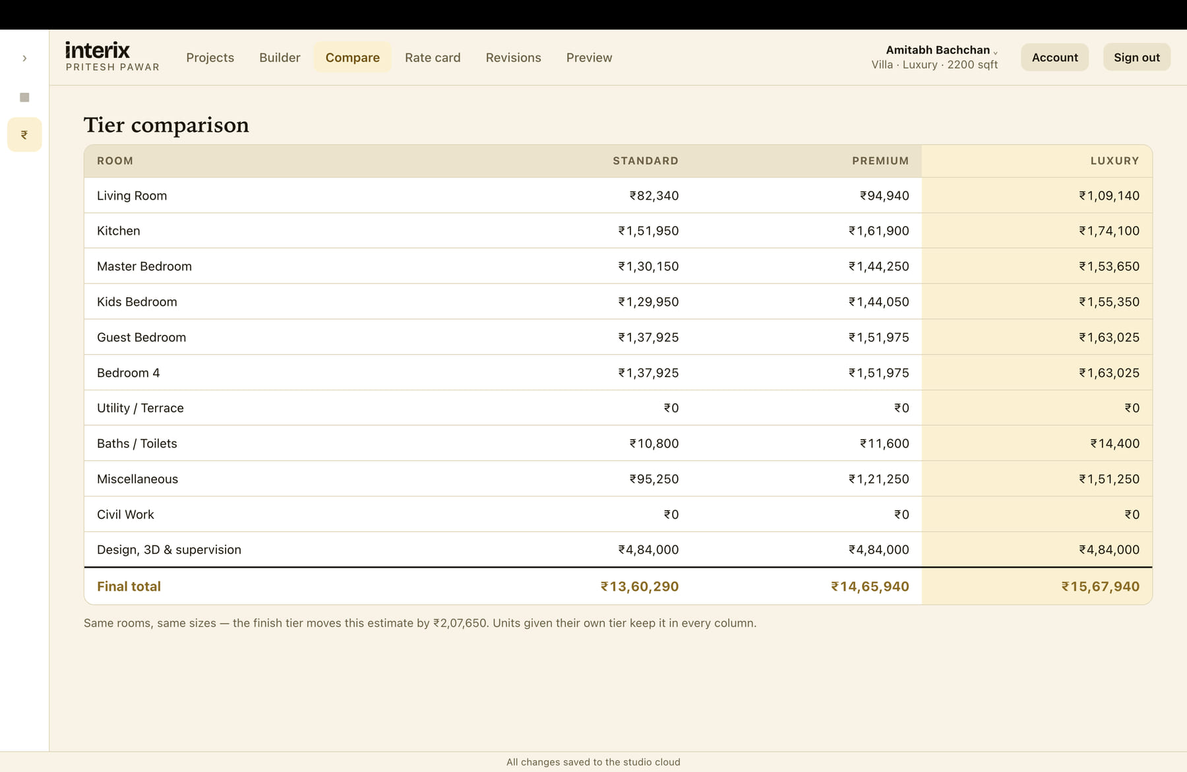Select the Design, 3D & supervision row label
The image size is (1187, 772).
[x=169, y=550]
